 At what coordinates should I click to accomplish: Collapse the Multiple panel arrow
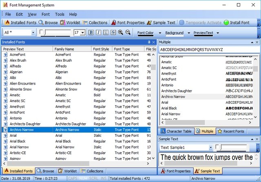[252, 42]
